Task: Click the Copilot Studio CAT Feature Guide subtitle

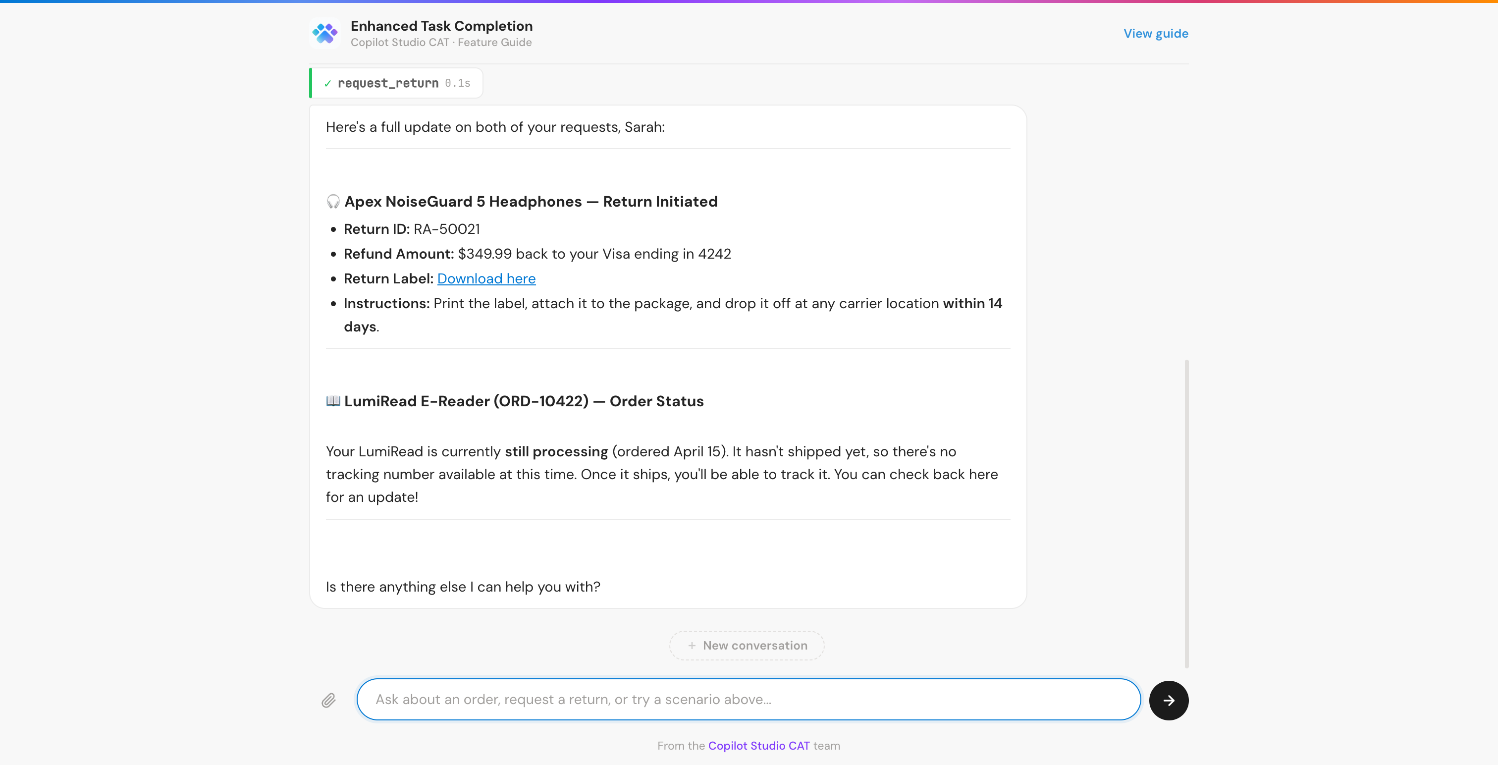Action: [x=441, y=43]
